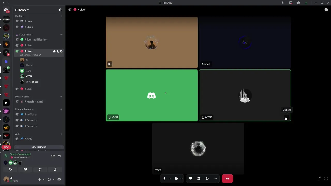Open soundboard in the voice connected panel
This screenshot has height=186, width=331.
[55, 169]
